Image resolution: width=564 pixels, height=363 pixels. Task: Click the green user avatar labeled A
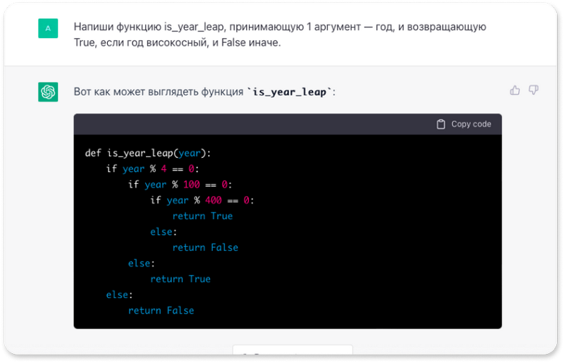pyautogui.click(x=48, y=28)
